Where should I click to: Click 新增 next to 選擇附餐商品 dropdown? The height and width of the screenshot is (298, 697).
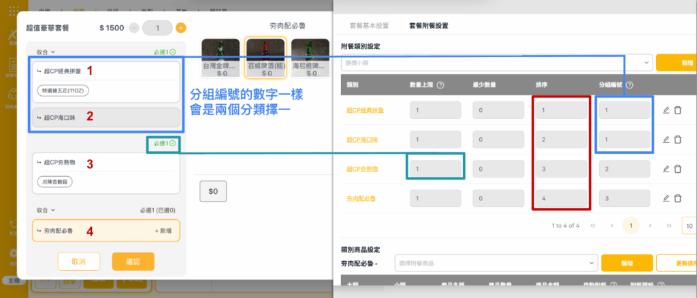(x=627, y=263)
